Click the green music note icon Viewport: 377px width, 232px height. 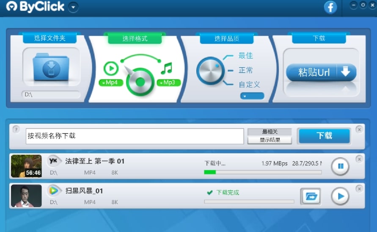166,68
